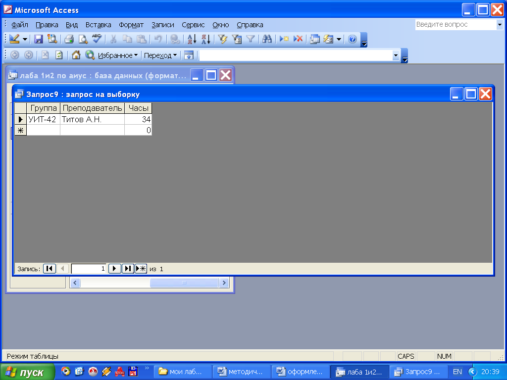Print with the printer icon

click(x=69, y=39)
